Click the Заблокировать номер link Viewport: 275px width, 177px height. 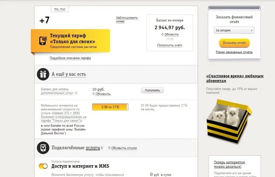(x=127, y=20)
